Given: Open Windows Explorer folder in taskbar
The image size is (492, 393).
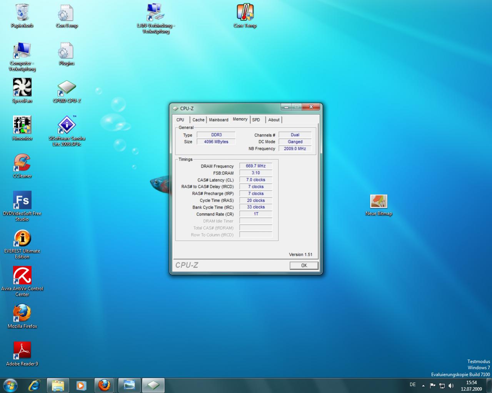Looking at the screenshot, I should point(58,385).
